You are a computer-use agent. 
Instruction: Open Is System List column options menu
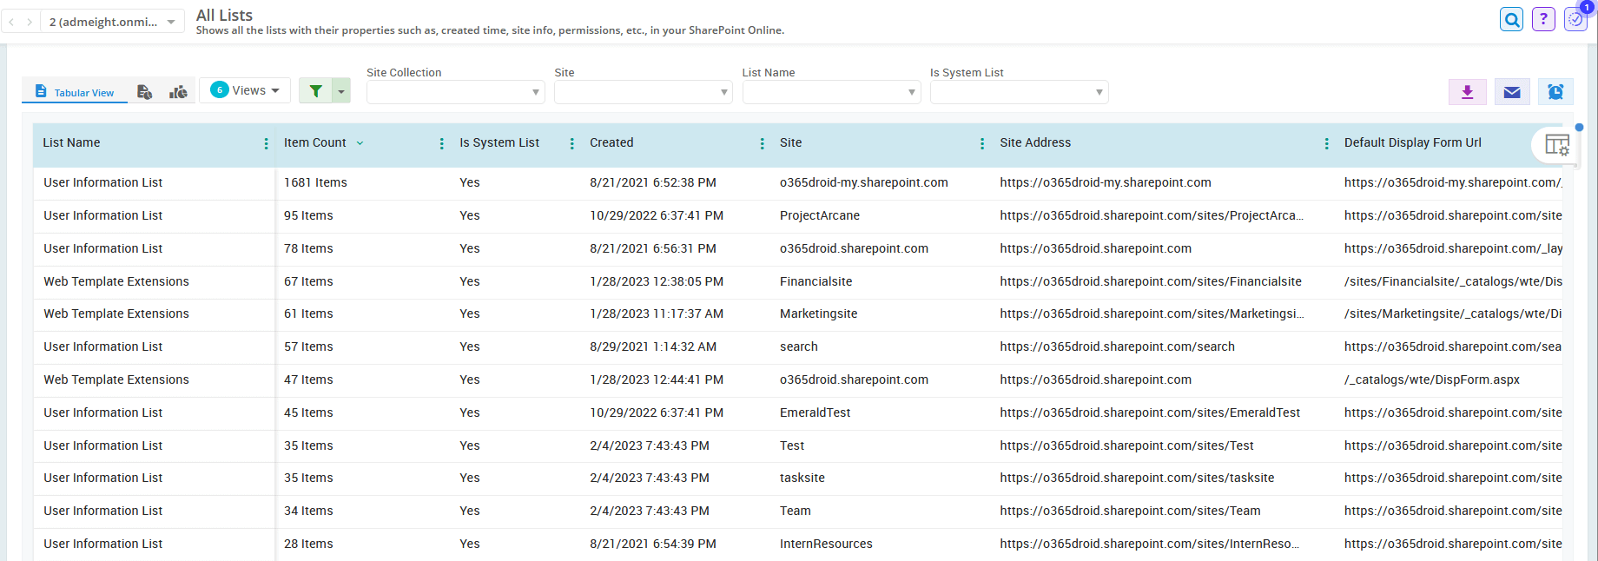571,144
